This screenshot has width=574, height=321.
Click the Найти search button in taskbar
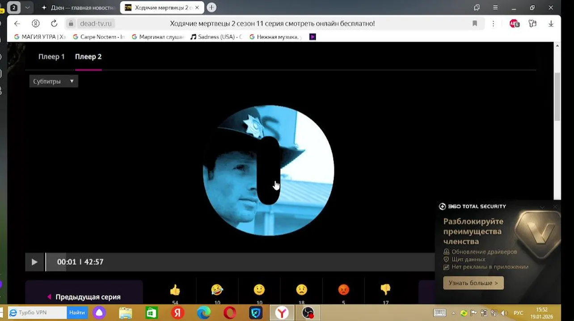(x=77, y=313)
